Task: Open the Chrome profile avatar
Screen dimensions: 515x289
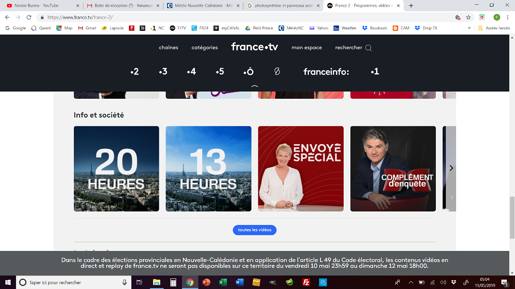Action: point(497,17)
